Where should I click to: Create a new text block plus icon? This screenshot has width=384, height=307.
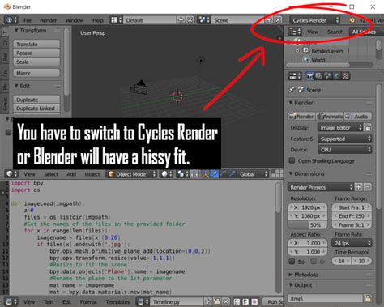207,301
